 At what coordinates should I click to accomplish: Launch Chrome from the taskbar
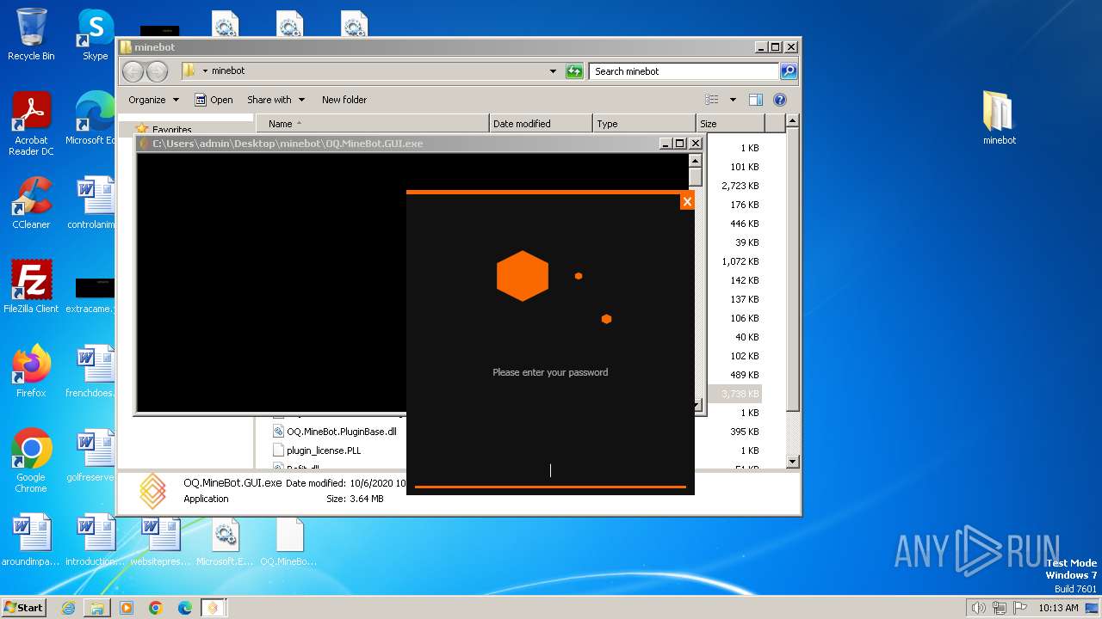pos(156,608)
